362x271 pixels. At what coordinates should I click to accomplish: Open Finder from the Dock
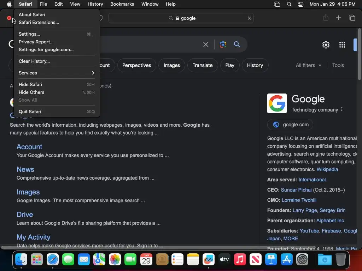(21, 259)
